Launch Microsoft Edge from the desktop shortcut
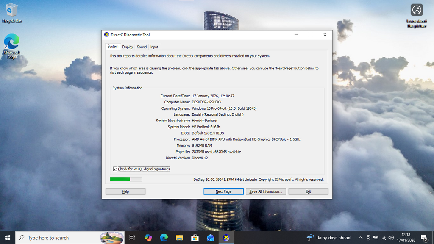Screen dimensions: 434x244 coord(12,46)
